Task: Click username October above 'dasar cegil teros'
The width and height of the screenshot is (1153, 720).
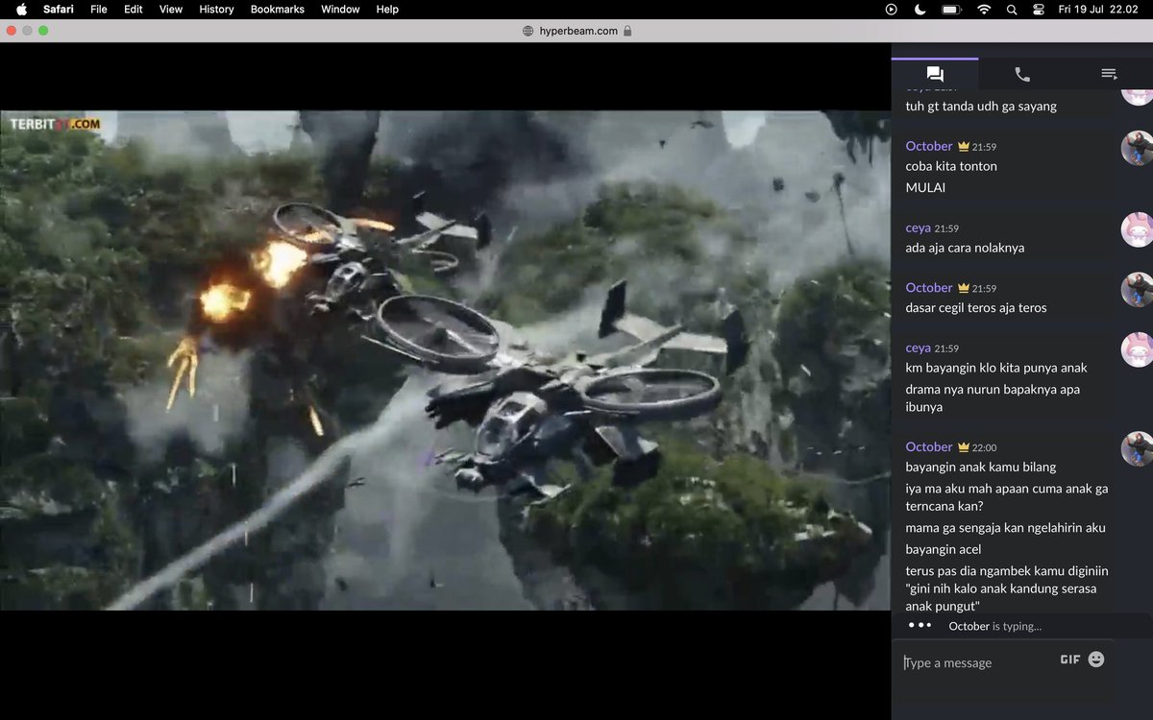Action: [929, 287]
